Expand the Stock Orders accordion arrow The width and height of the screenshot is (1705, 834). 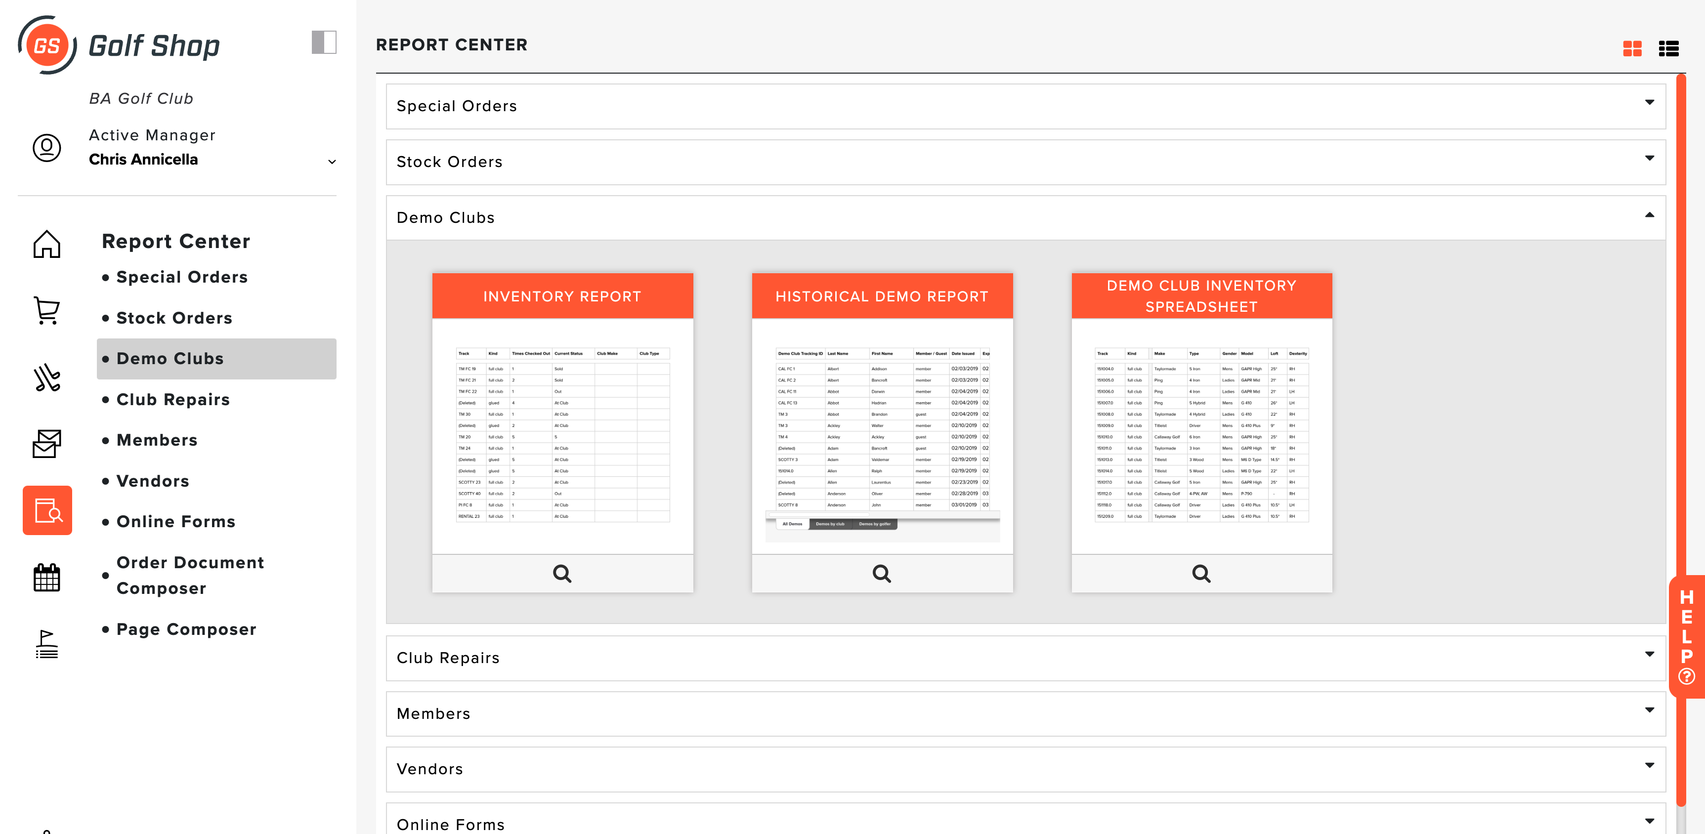(x=1650, y=158)
